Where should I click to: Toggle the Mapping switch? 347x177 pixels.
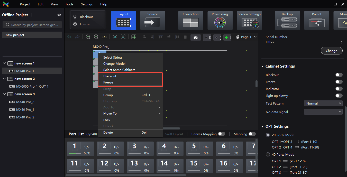(x=252, y=134)
